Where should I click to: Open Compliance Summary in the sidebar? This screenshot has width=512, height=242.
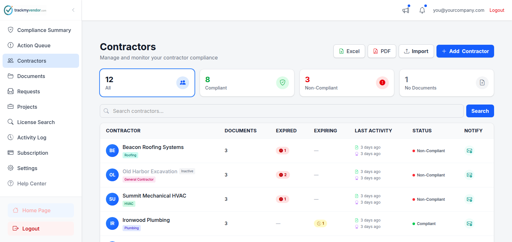coord(41,30)
